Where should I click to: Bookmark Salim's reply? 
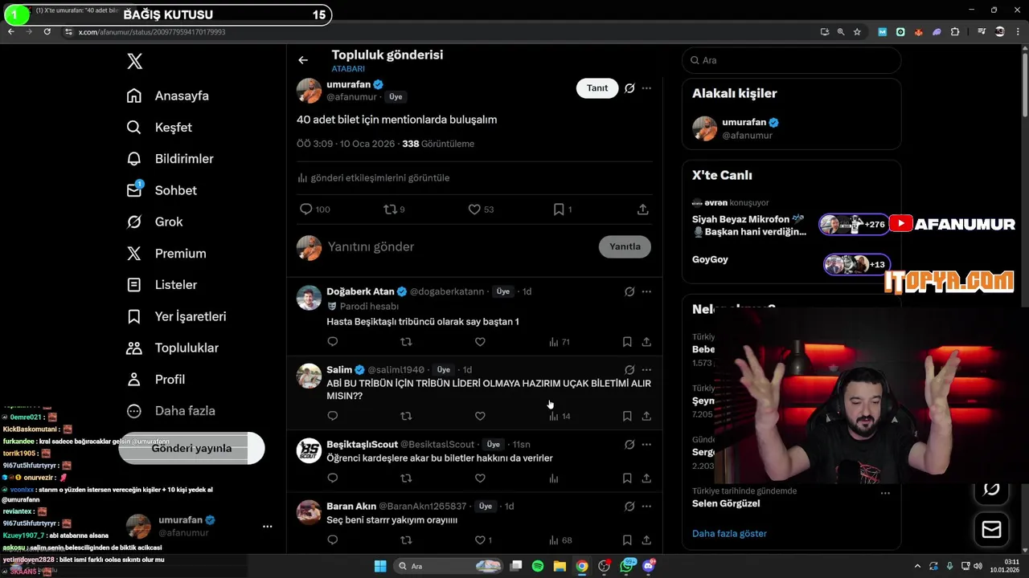point(627,416)
